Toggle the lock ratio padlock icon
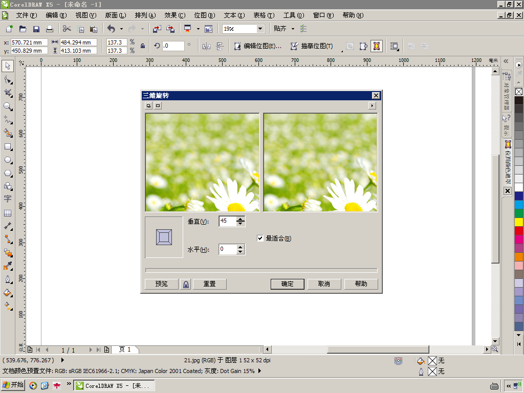 point(143,46)
